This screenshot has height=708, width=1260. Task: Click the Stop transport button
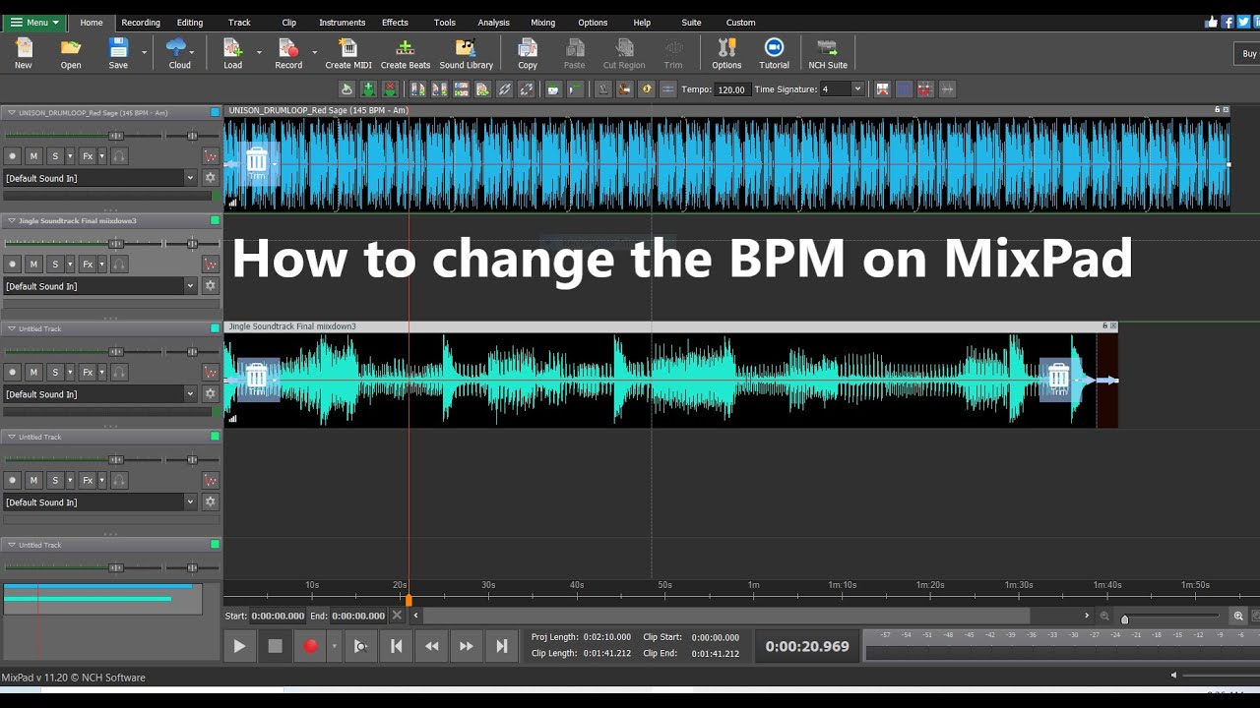[276, 646]
